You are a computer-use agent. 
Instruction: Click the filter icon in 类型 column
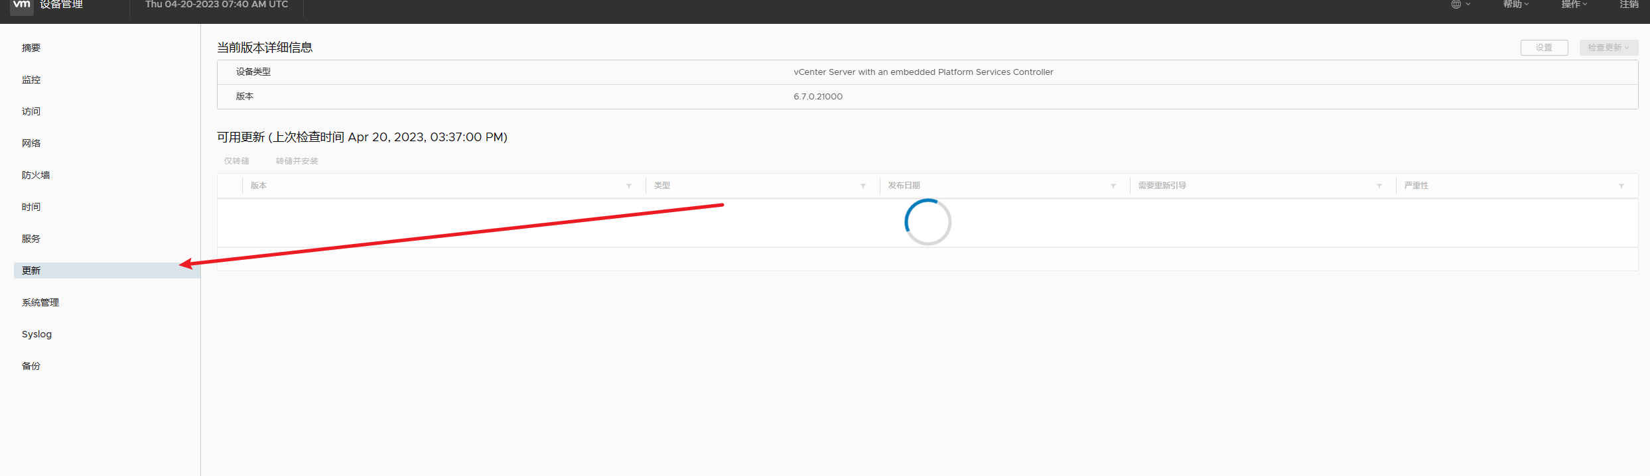pos(862,186)
